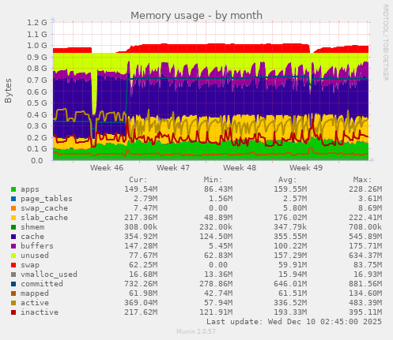Select the 'committed' legend label
This screenshot has width=393, height=340.
click(42, 284)
